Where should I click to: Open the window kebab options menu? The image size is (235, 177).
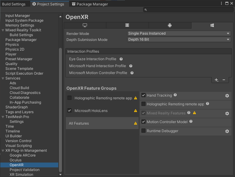[x=221, y=3]
